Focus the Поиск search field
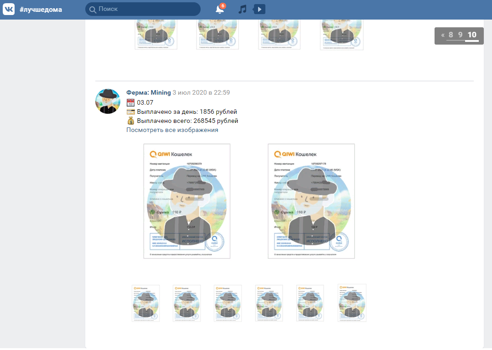Image resolution: width=492 pixels, height=350 pixels. 143,9
